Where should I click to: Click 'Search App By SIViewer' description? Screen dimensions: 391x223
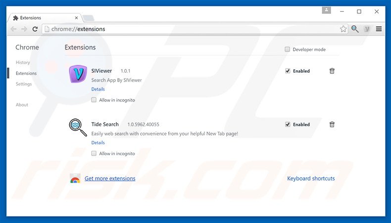(x=116, y=80)
